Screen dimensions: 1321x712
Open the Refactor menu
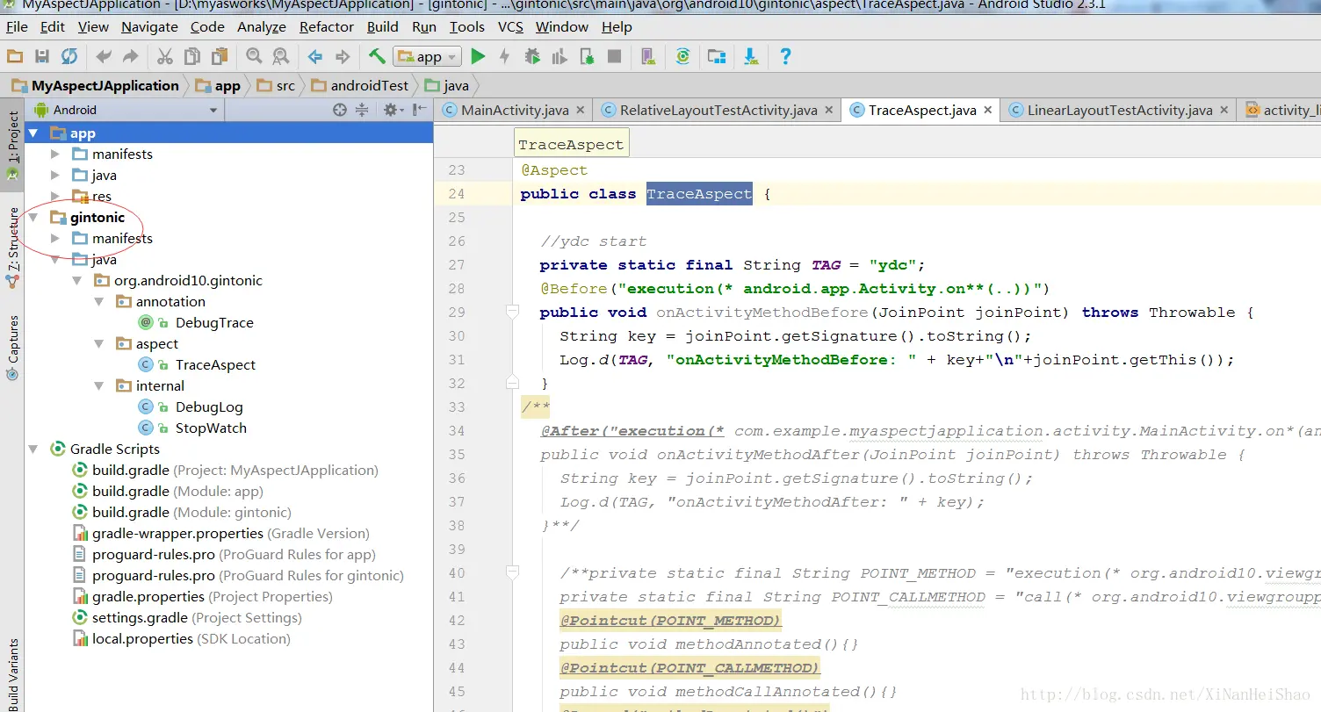327,26
